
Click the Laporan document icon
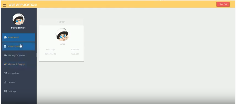[5, 82]
